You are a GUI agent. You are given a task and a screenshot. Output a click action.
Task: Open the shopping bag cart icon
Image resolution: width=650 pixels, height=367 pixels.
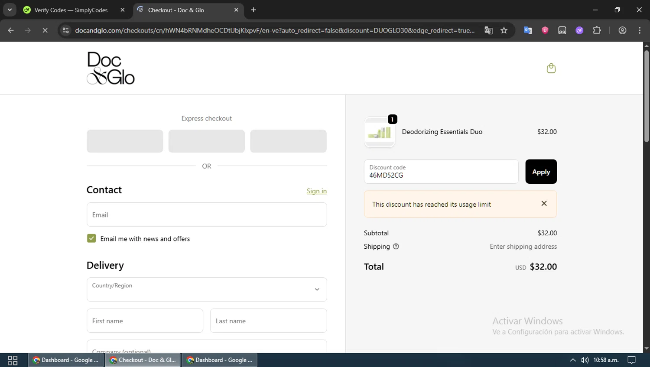pos(551,68)
